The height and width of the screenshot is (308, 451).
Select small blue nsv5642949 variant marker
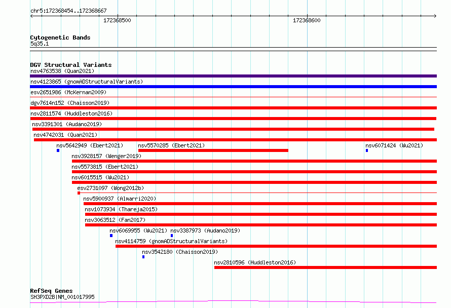coord(58,150)
